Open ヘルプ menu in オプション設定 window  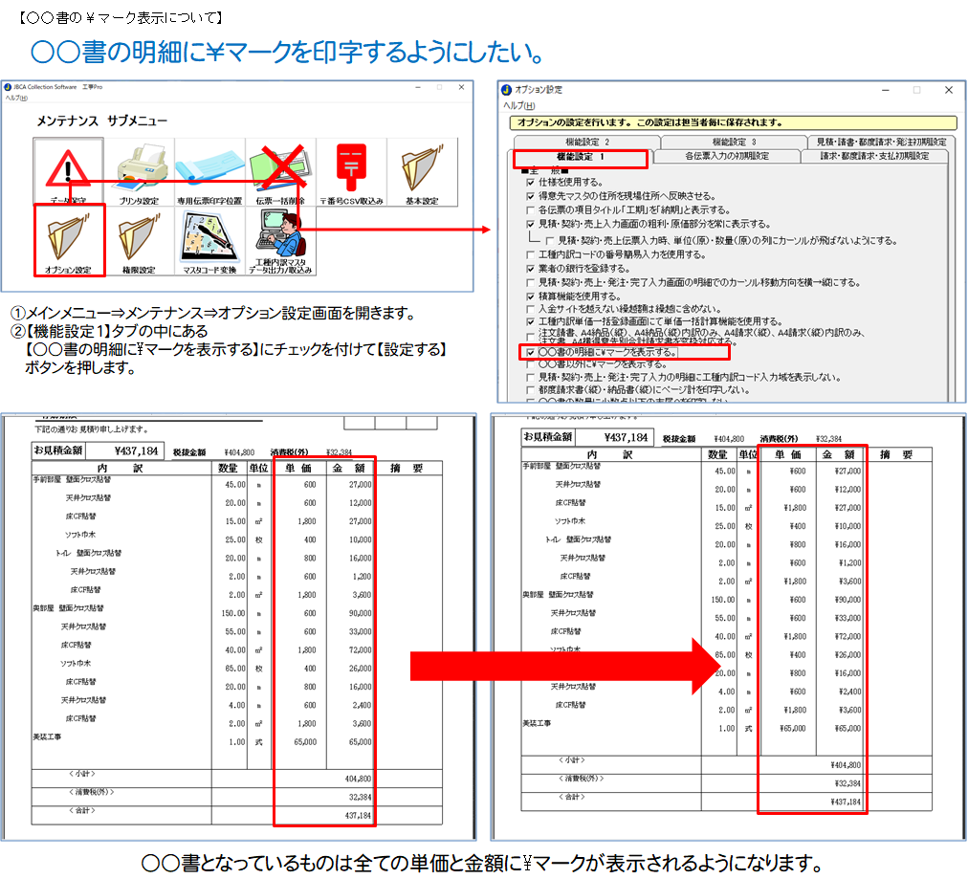[519, 105]
